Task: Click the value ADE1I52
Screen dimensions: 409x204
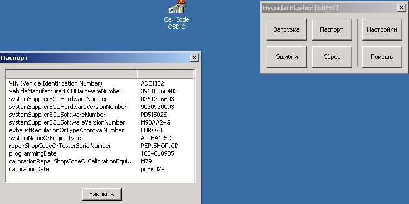Action: pos(152,83)
